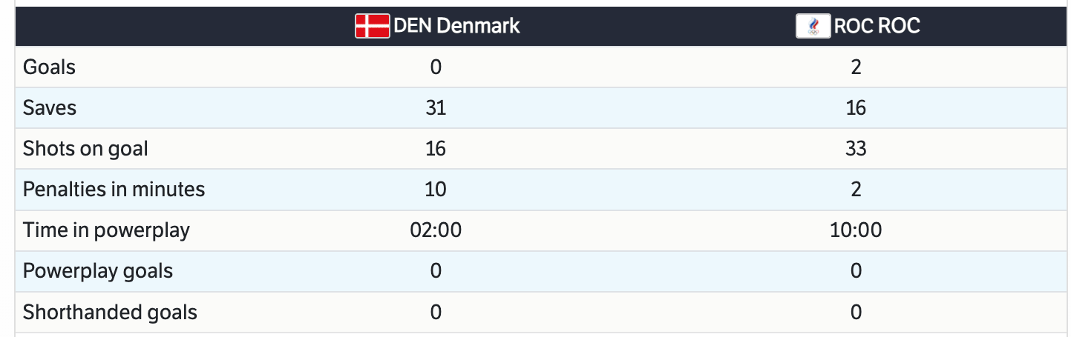Click the Penalties in minutes label
Viewport: 1071px width, 337px height.
click(114, 190)
